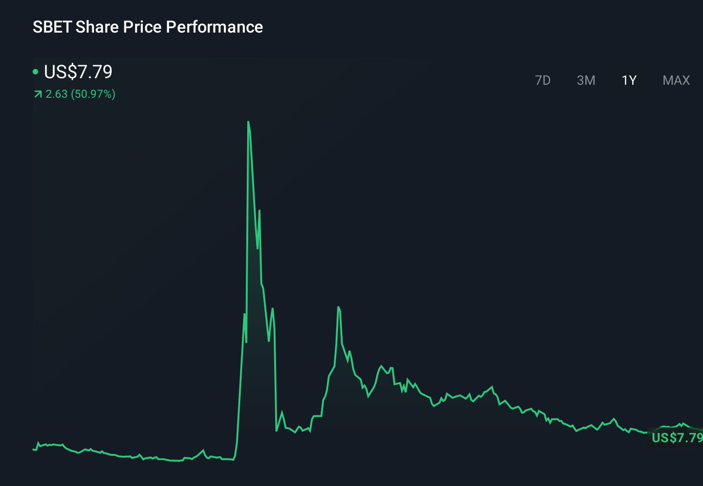Open the MAX time range view
The width and height of the screenshot is (703, 486).
coord(675,80)
